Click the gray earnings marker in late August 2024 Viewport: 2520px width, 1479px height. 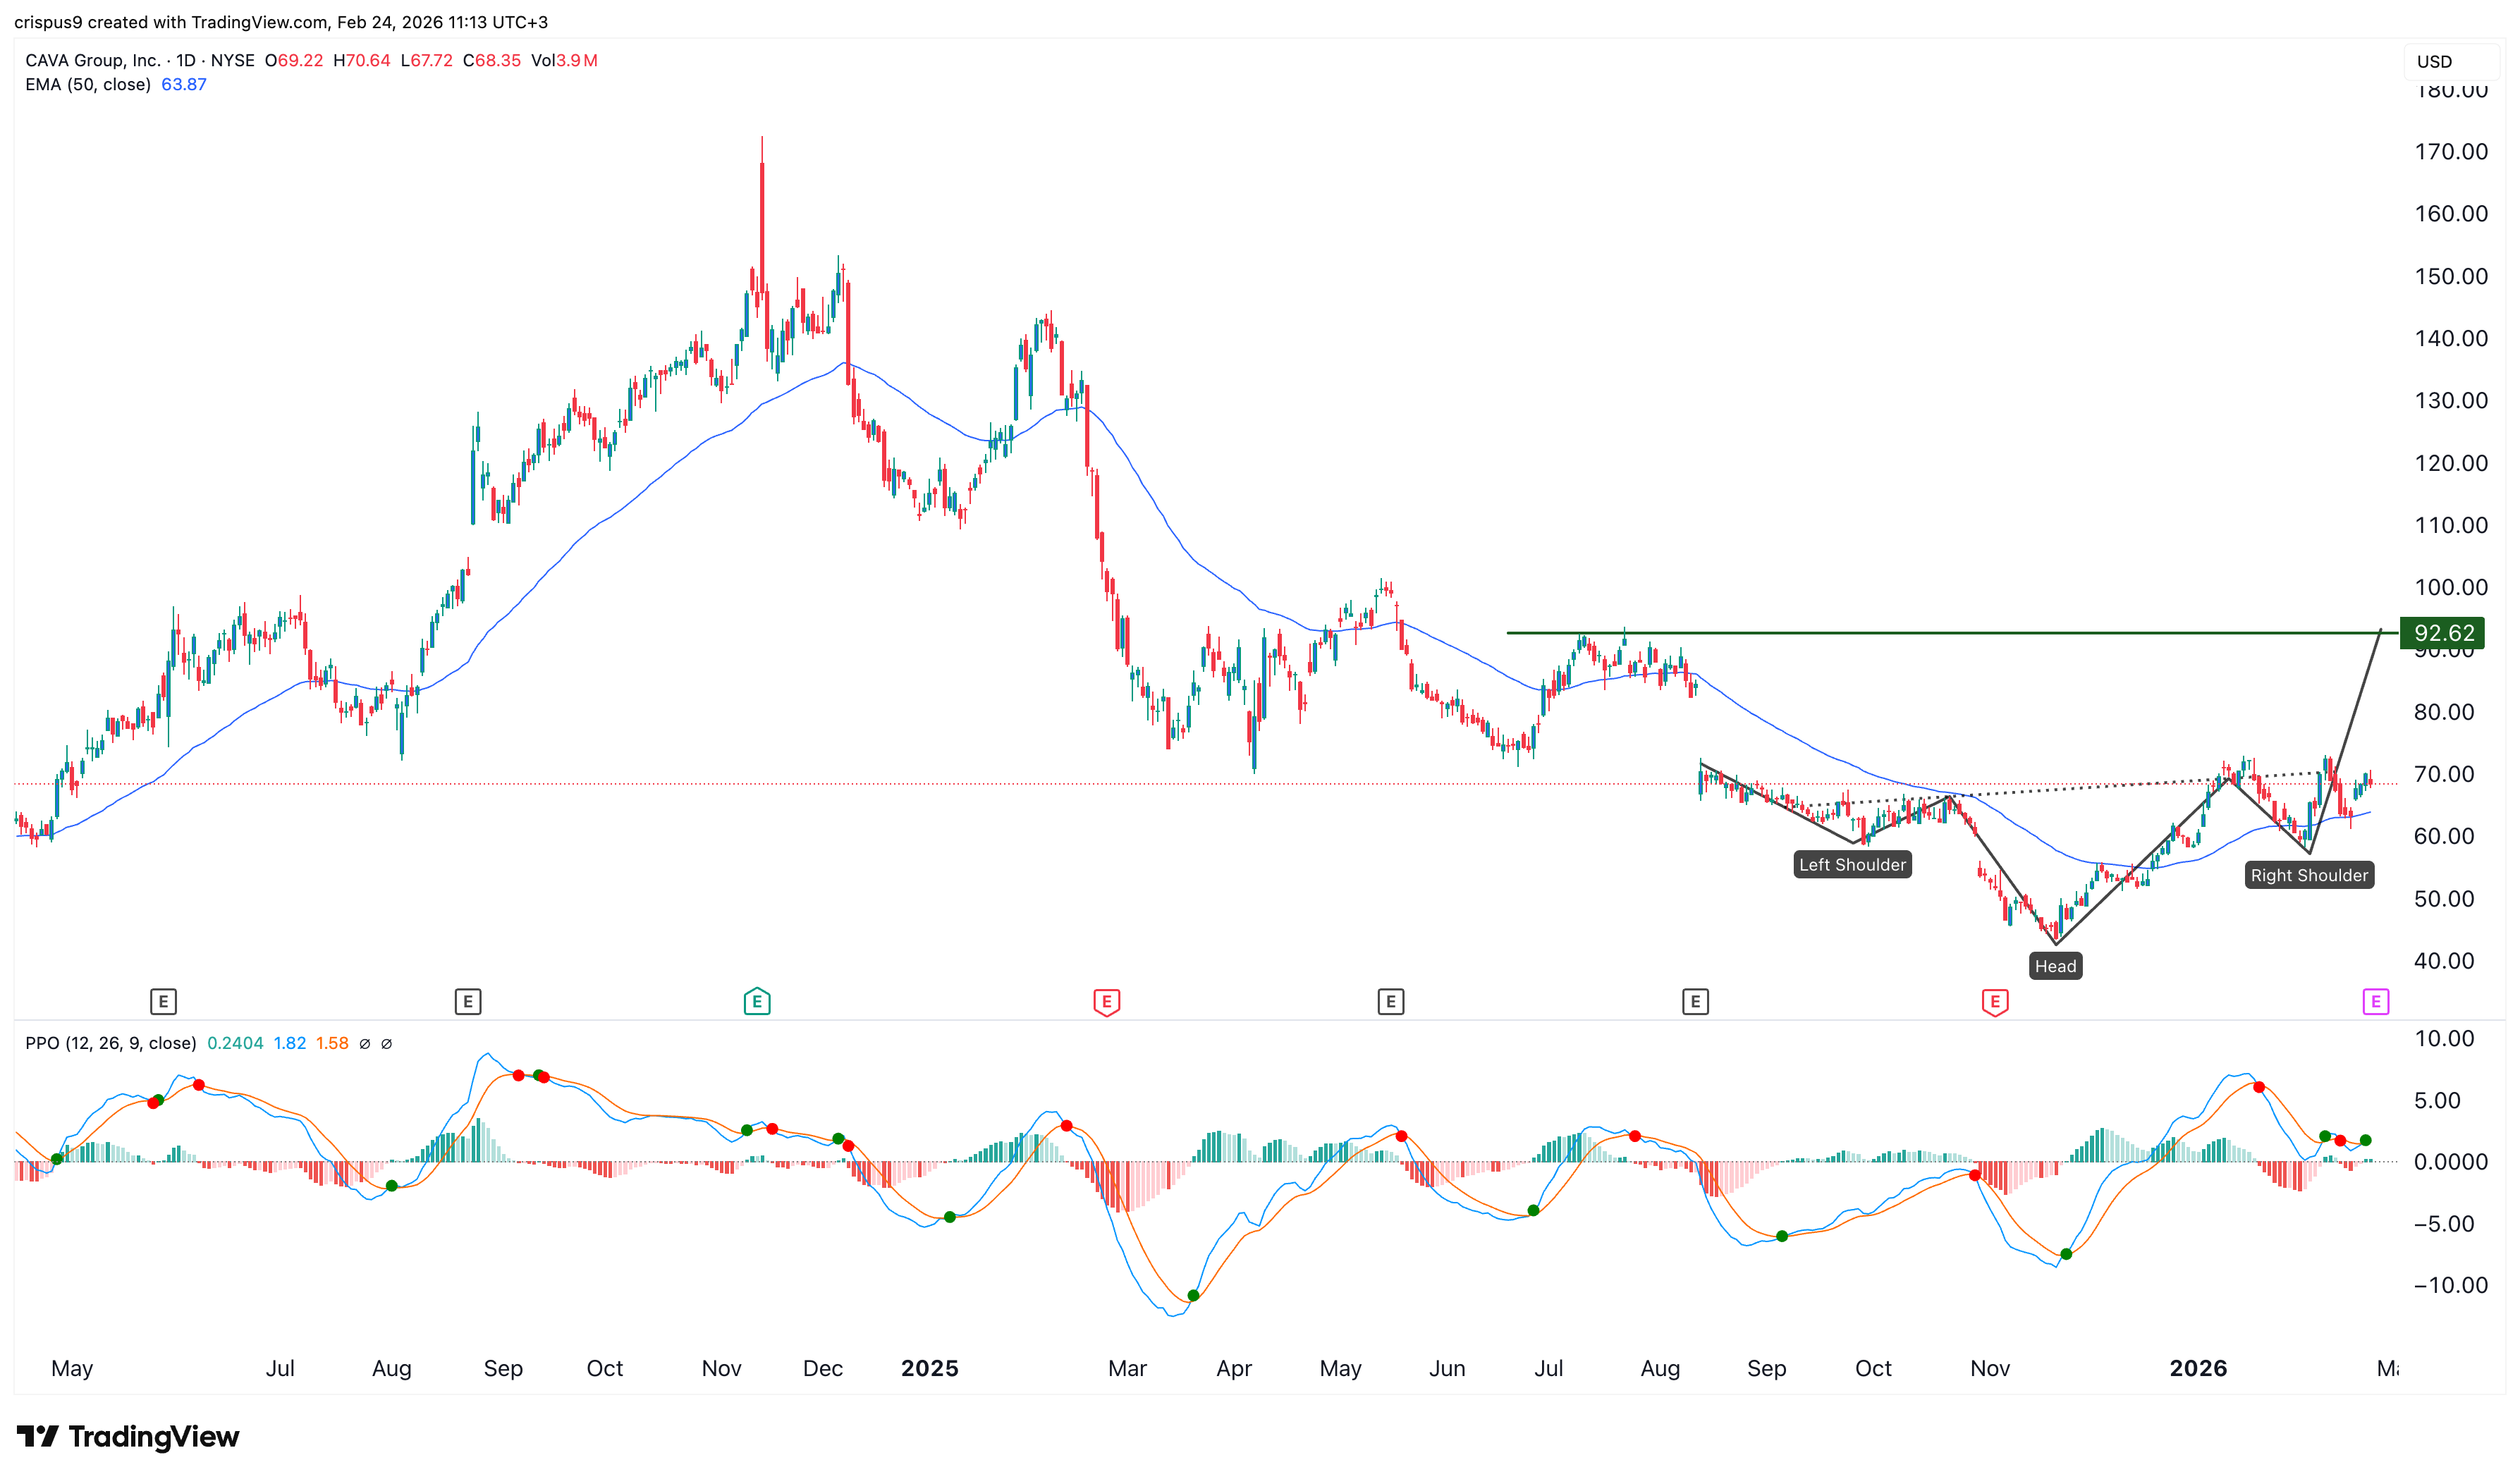[467, 1001]
